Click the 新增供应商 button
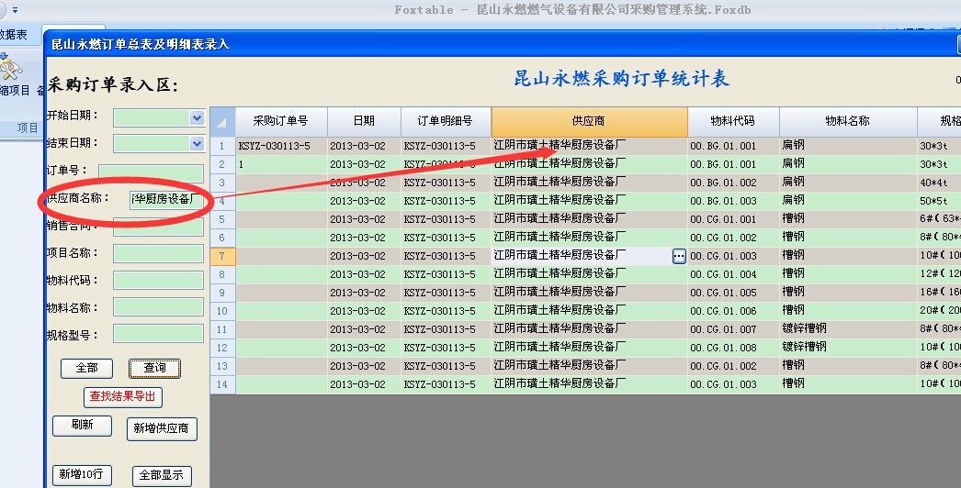The image size is (961, 488). tap(161, 428)
